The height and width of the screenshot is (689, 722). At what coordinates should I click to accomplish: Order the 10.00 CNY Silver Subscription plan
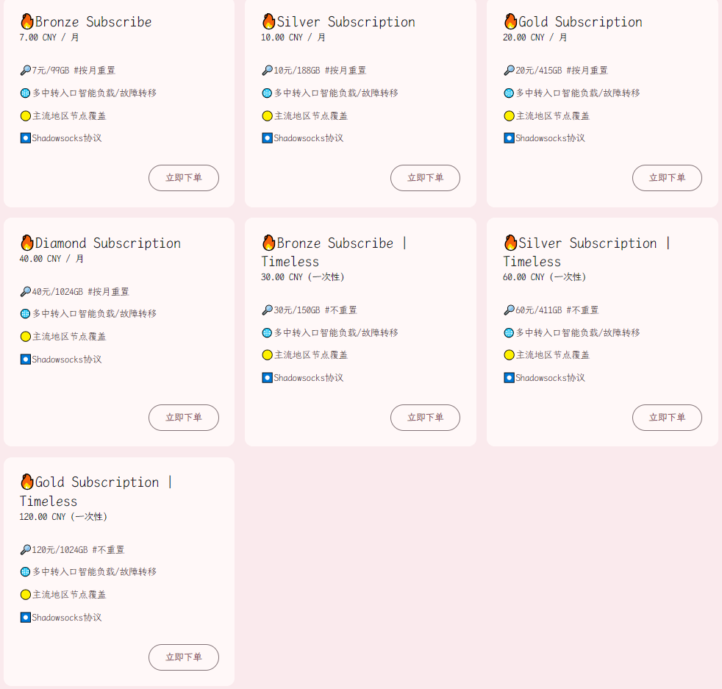(425, 178)
